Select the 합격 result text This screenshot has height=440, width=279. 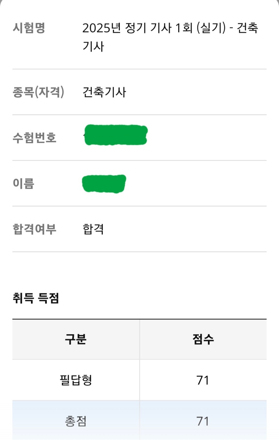point(93,229)
